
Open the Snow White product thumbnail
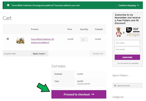point(20,41)
